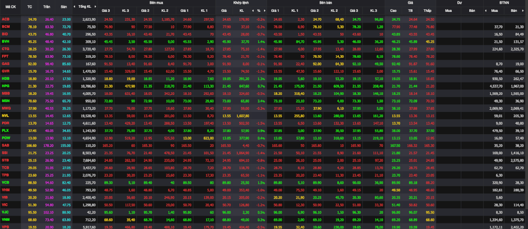Click HPG total volume 10,786,60
The image size is (528, 229).
click(88, 86)
